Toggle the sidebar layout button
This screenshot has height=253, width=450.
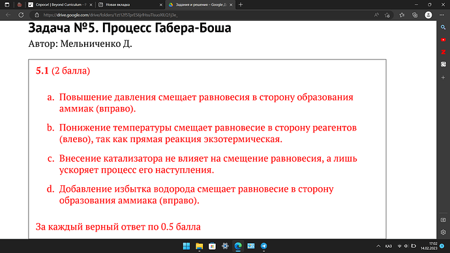point(443,220)
